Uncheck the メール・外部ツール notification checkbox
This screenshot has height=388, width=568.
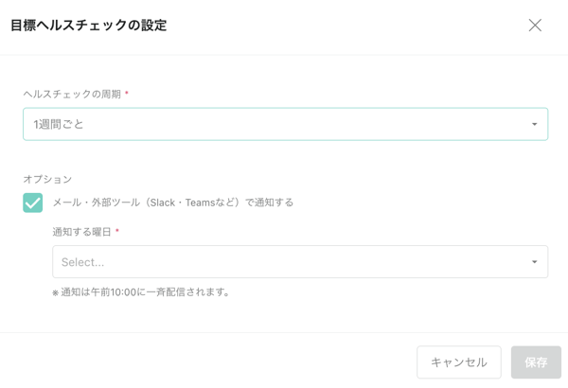pos(33,203)
